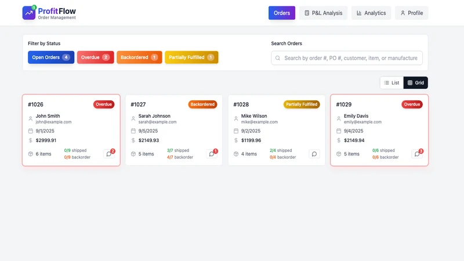464x261 pixels.
Task: Open order card #1029
Action: 379,130
